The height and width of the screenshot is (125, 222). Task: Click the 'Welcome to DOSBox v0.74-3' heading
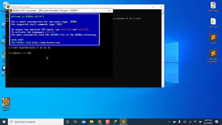coord(28,16)
